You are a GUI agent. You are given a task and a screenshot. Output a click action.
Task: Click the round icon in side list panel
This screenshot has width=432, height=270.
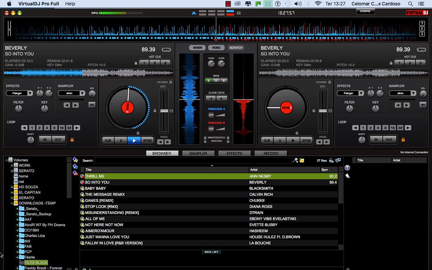click(347, 168)
